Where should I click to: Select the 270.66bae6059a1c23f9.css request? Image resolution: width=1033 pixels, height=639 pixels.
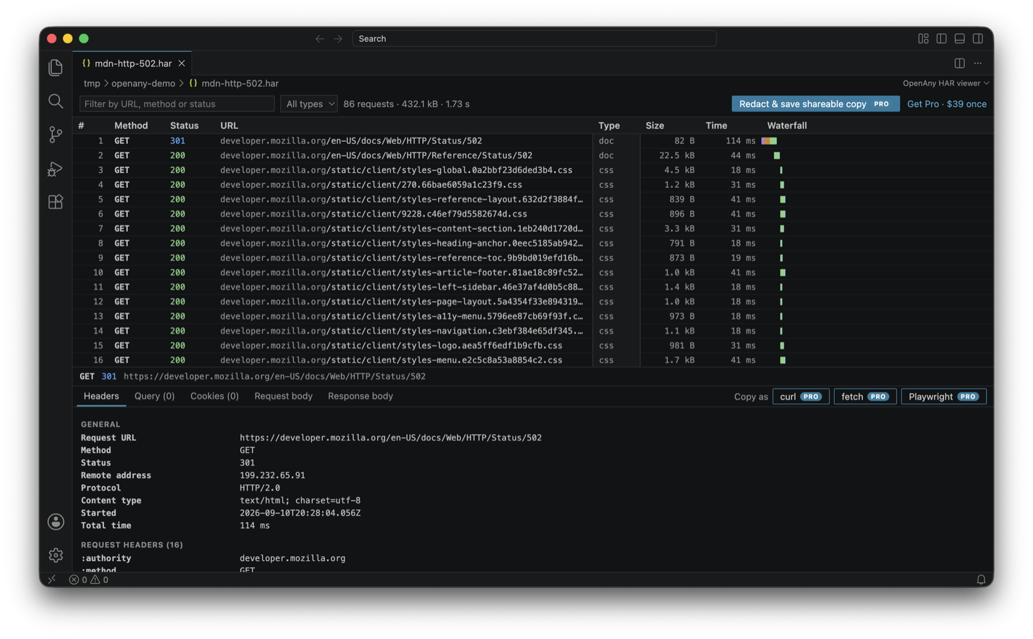533,185
